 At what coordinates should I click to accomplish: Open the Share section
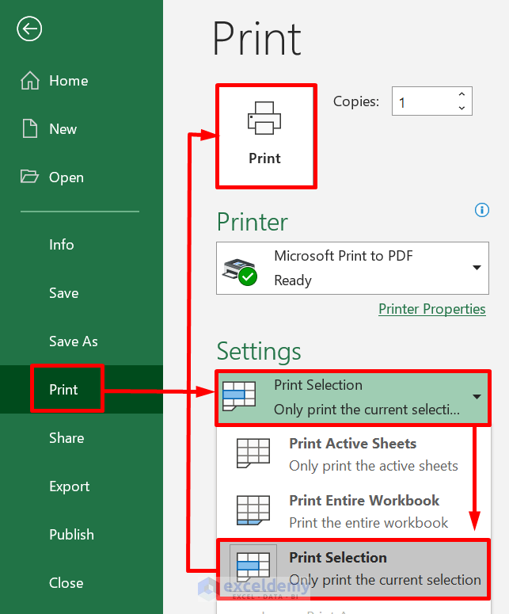[66, 438]
